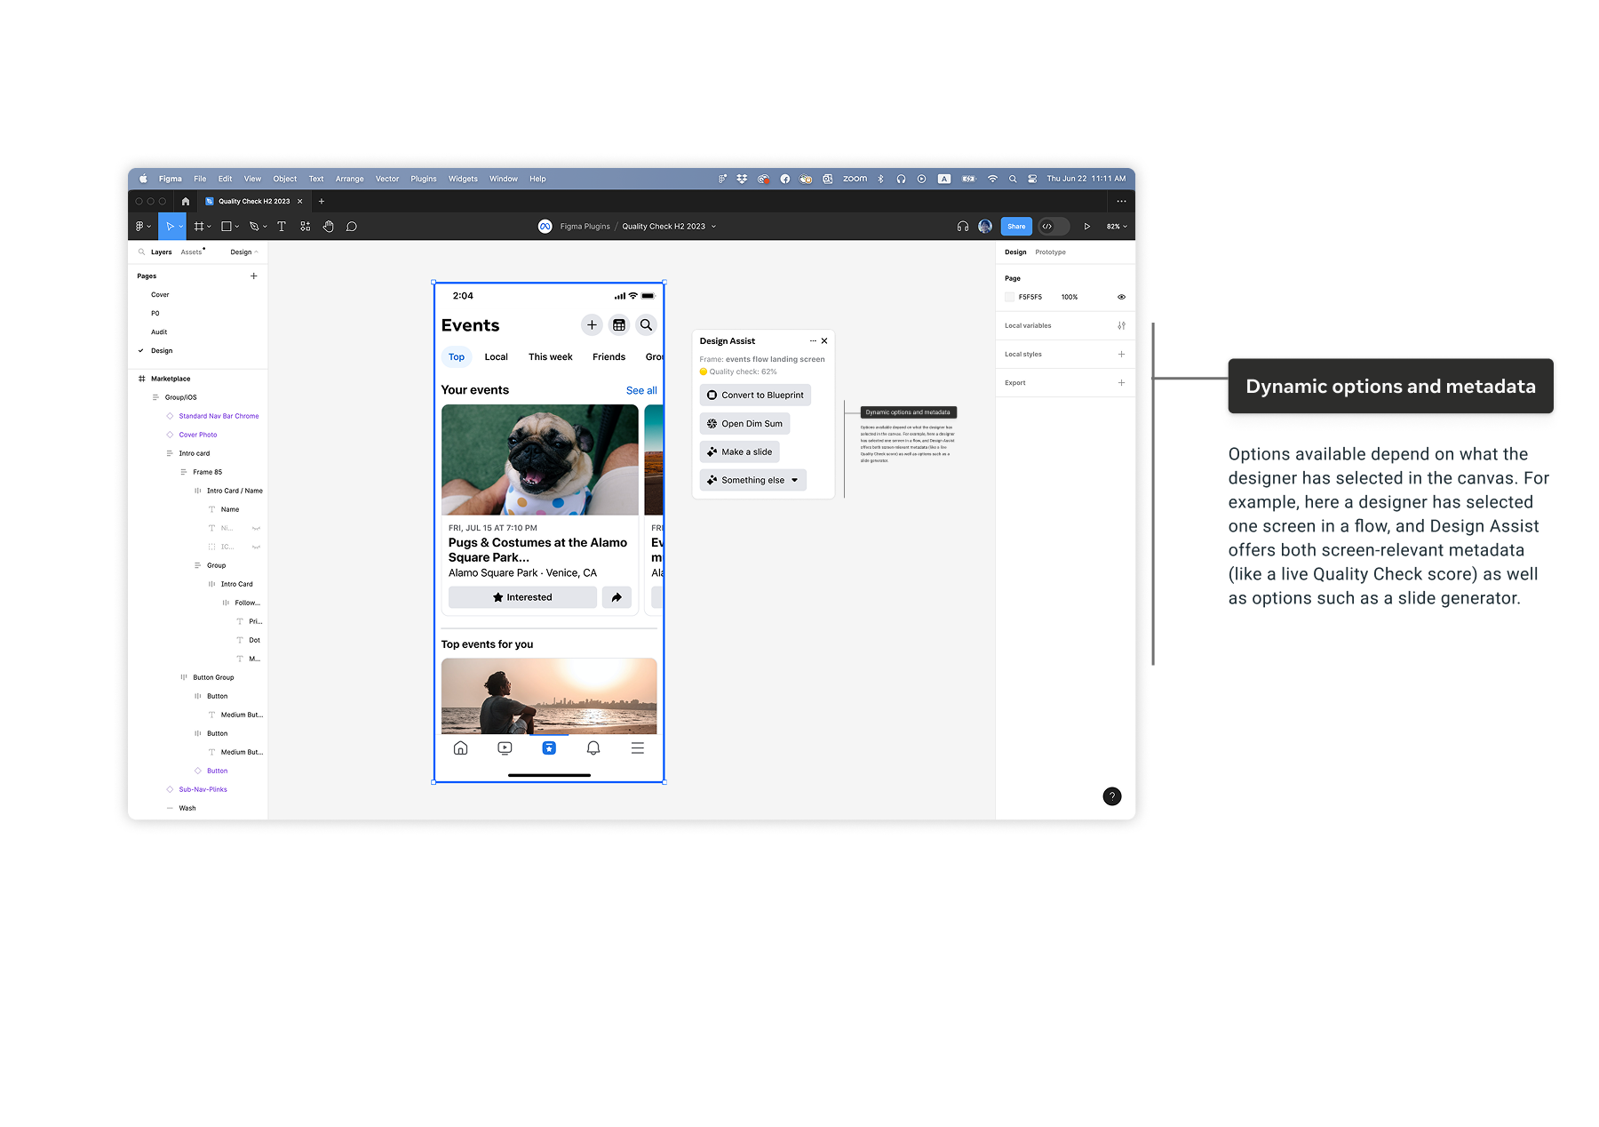The height and width of the screenshot is (1127, 1599).
Task: Start audio conversation with headphones icon
Action: 962,227
